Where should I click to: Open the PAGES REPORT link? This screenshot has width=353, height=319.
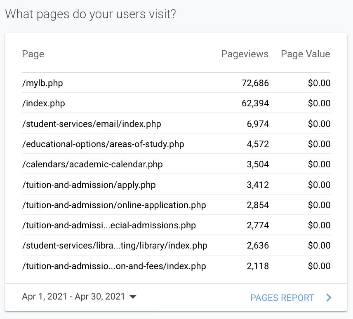(x=282, y=298)
